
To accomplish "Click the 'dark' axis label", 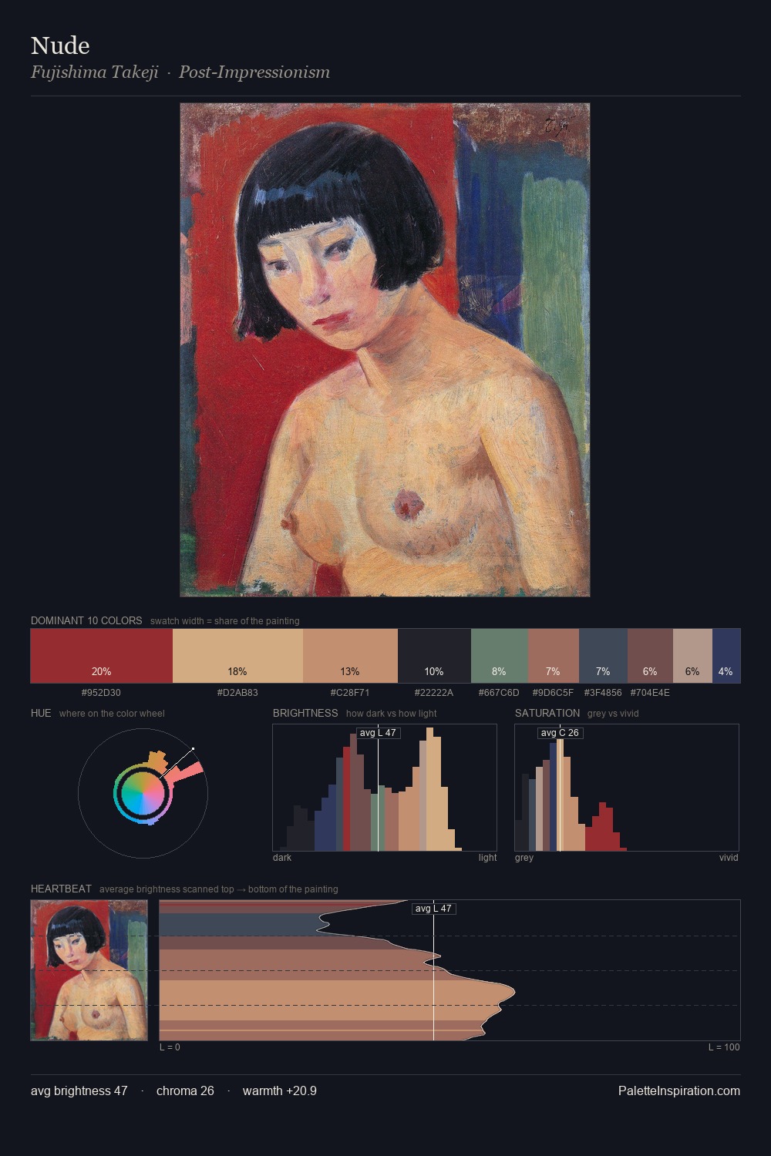I will 282,858.
